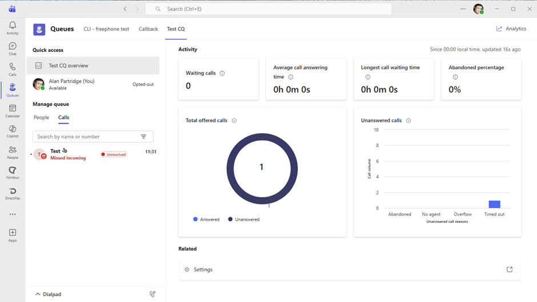Click the Search by name or number field
This screenshot has height=302, width=537.
tap(86, 137)
